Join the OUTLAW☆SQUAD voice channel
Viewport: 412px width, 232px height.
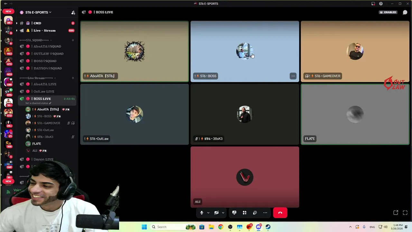(x=47, y=53)
